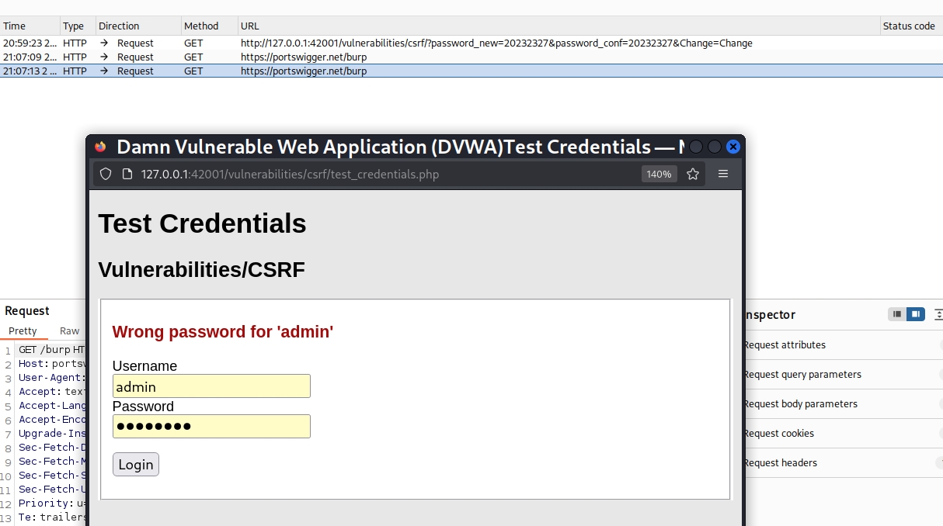Click the page info icon in URL bar
Image resolution: width=943 pixels, height=526 pixels.
pos(127,174)
